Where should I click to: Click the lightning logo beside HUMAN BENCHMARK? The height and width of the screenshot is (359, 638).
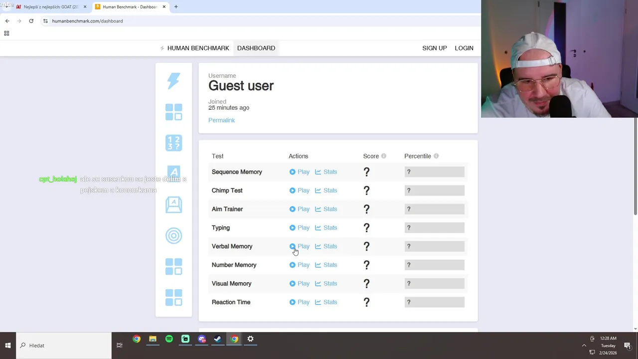click(162, 48)
